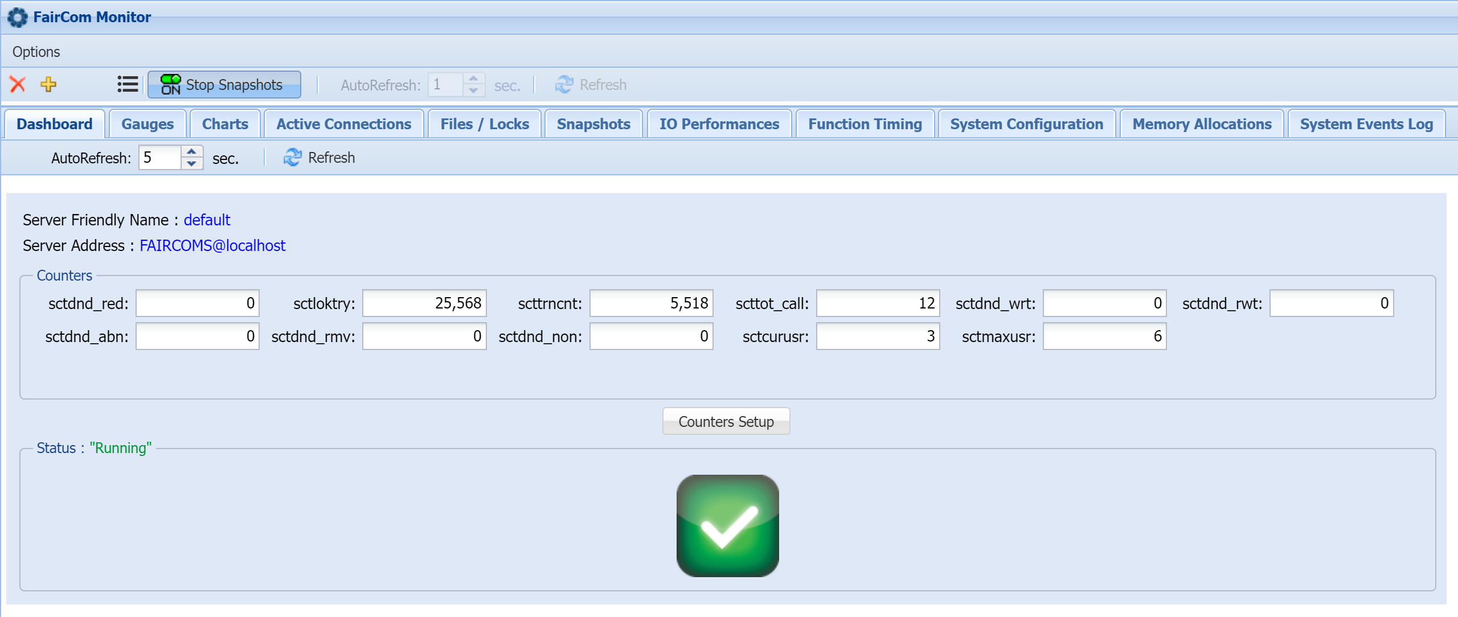Click the toolbar AutoRefresh input field
The width and height of the screenshot is (1458, 617).
pyautogui.click(x=446, y=85)
